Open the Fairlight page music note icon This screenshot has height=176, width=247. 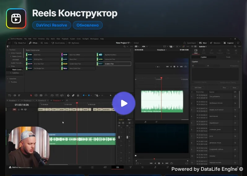click(155, 167)
